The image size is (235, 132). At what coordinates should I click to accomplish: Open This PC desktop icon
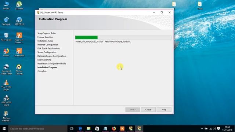pos(6,5)
